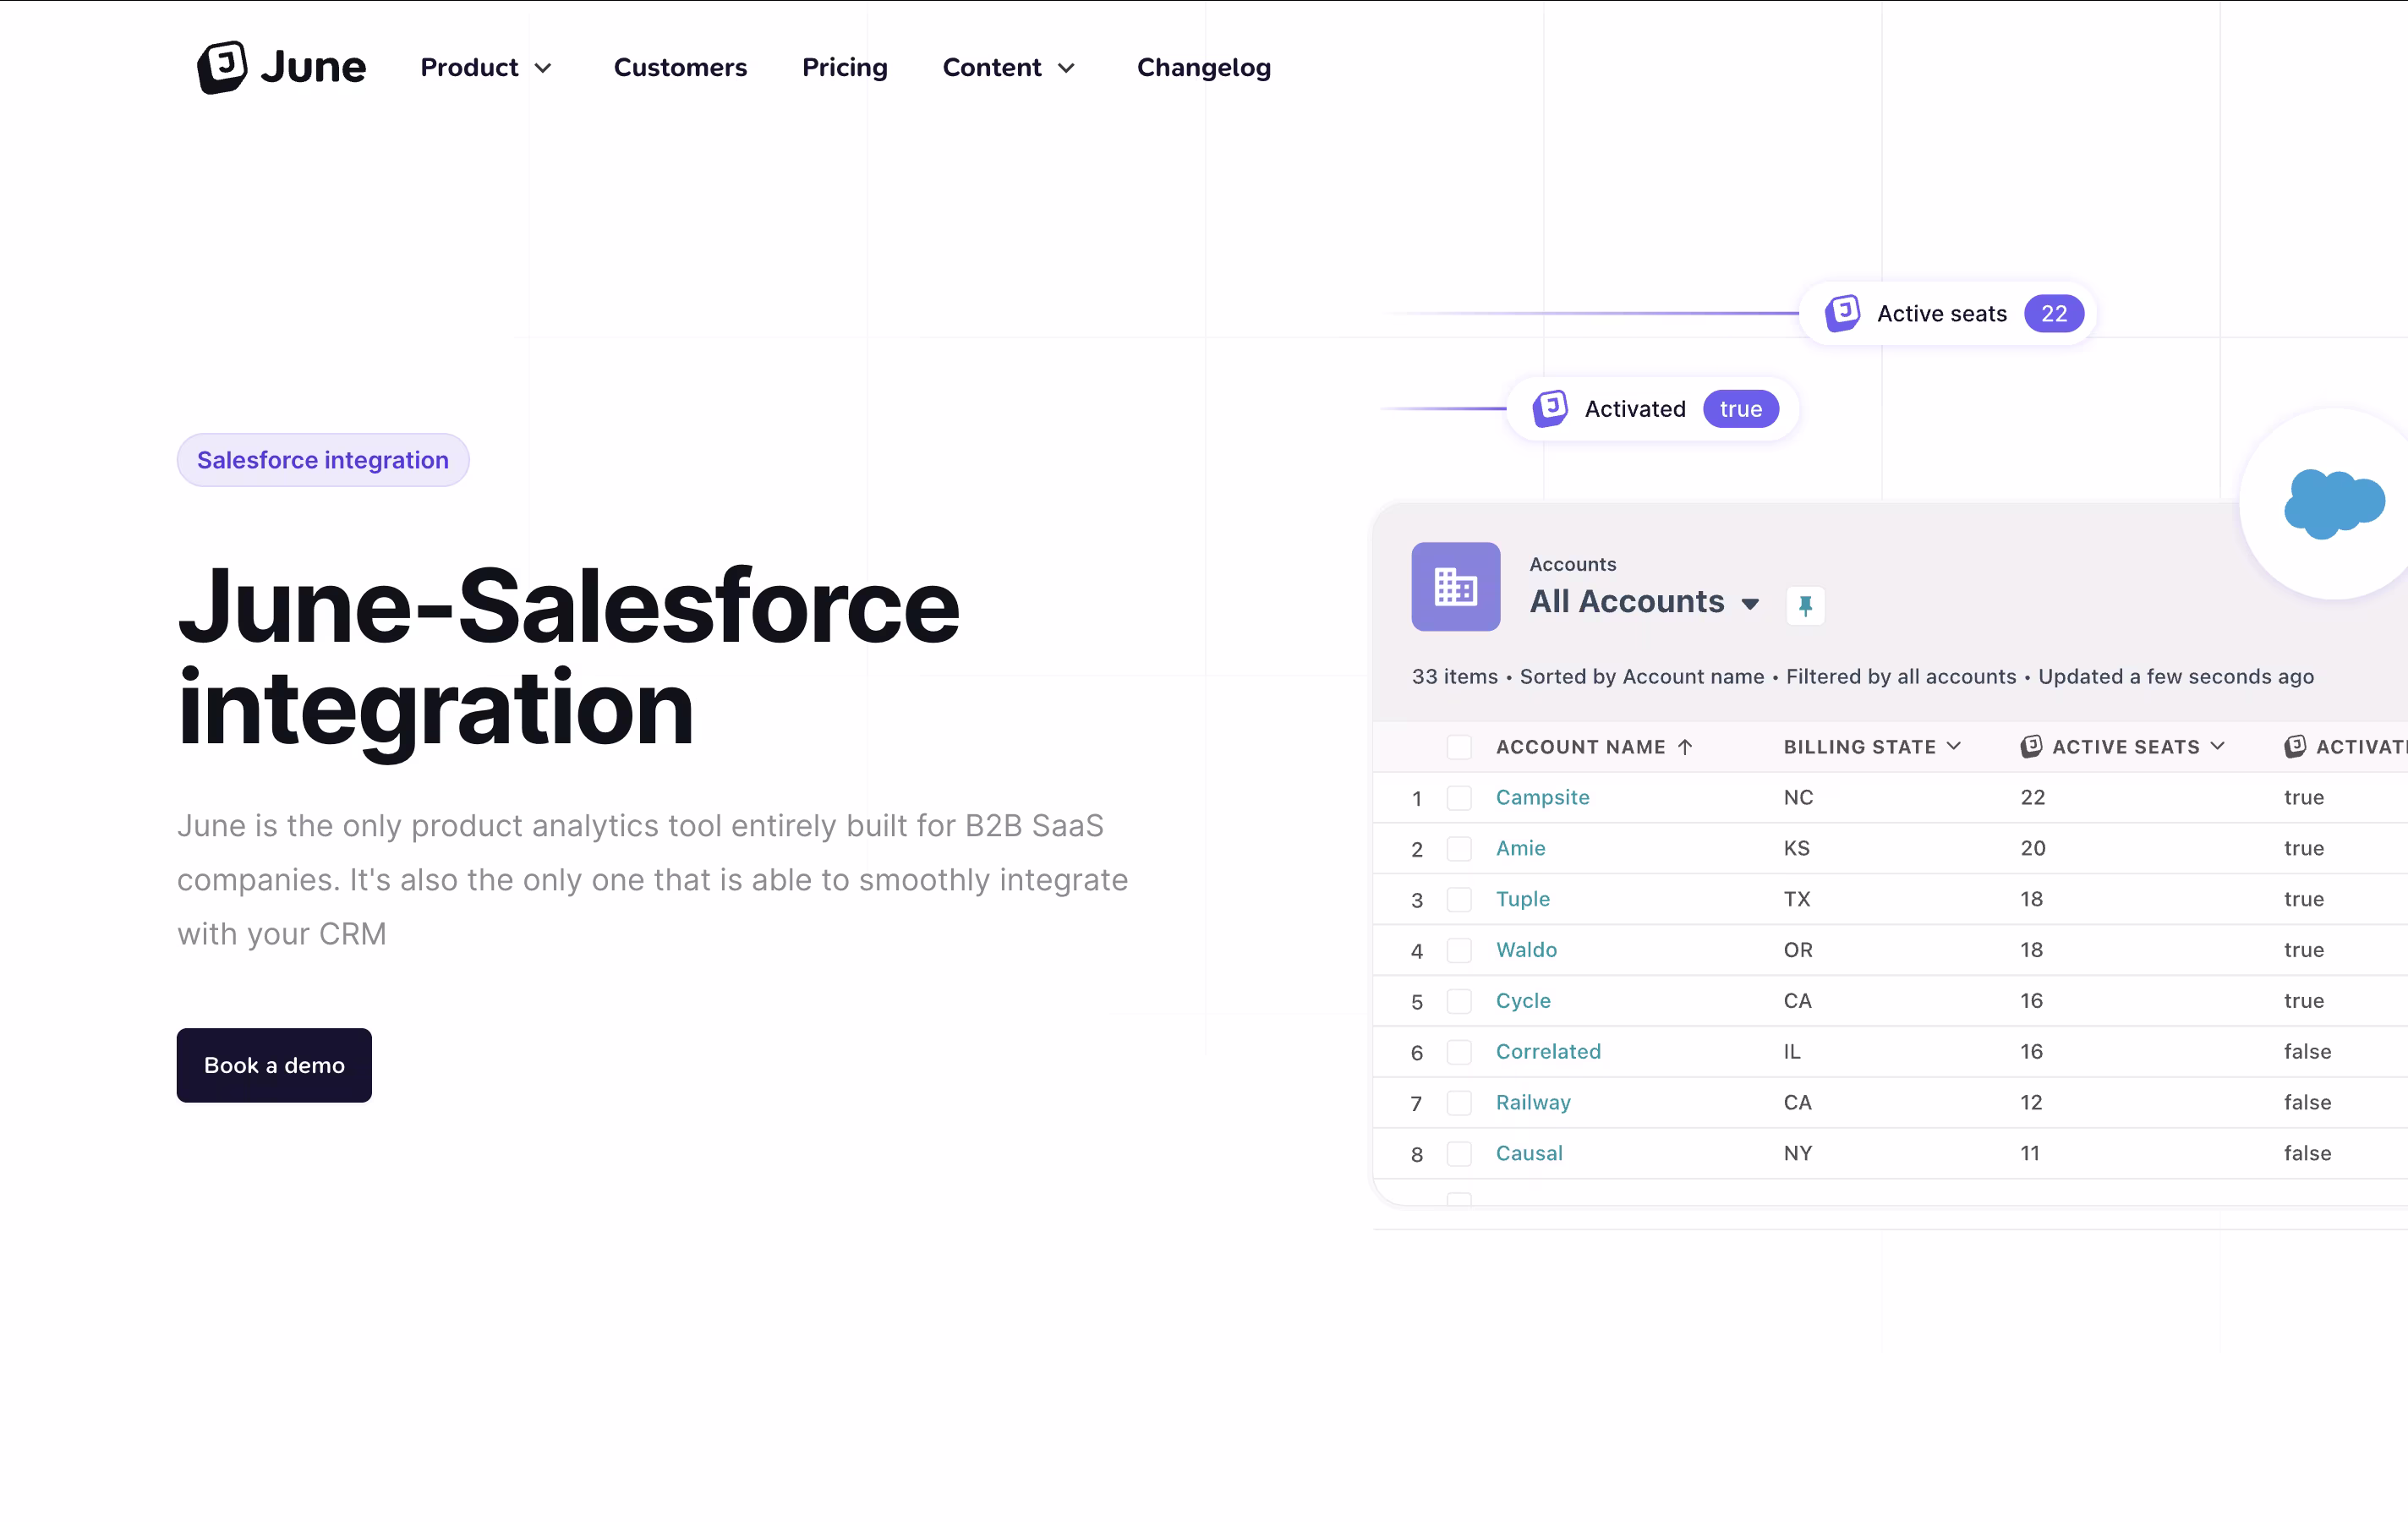Image resolution: width=2408 pixels, height=1522 pixels.
Task: Click the BILLING STATE column header text
Action: (1859, 747)
